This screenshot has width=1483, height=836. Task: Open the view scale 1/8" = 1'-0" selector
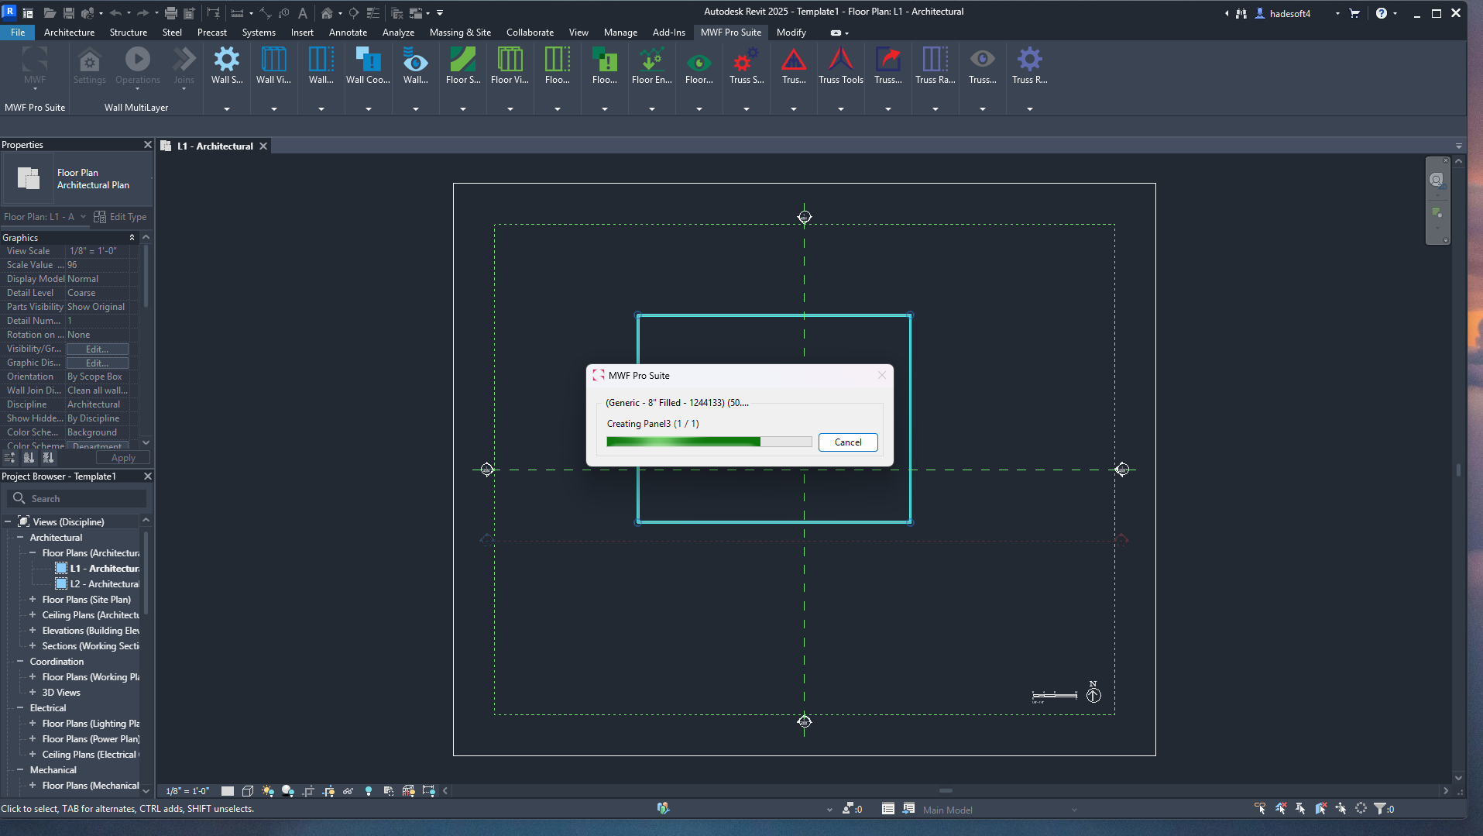coord(187,791)
